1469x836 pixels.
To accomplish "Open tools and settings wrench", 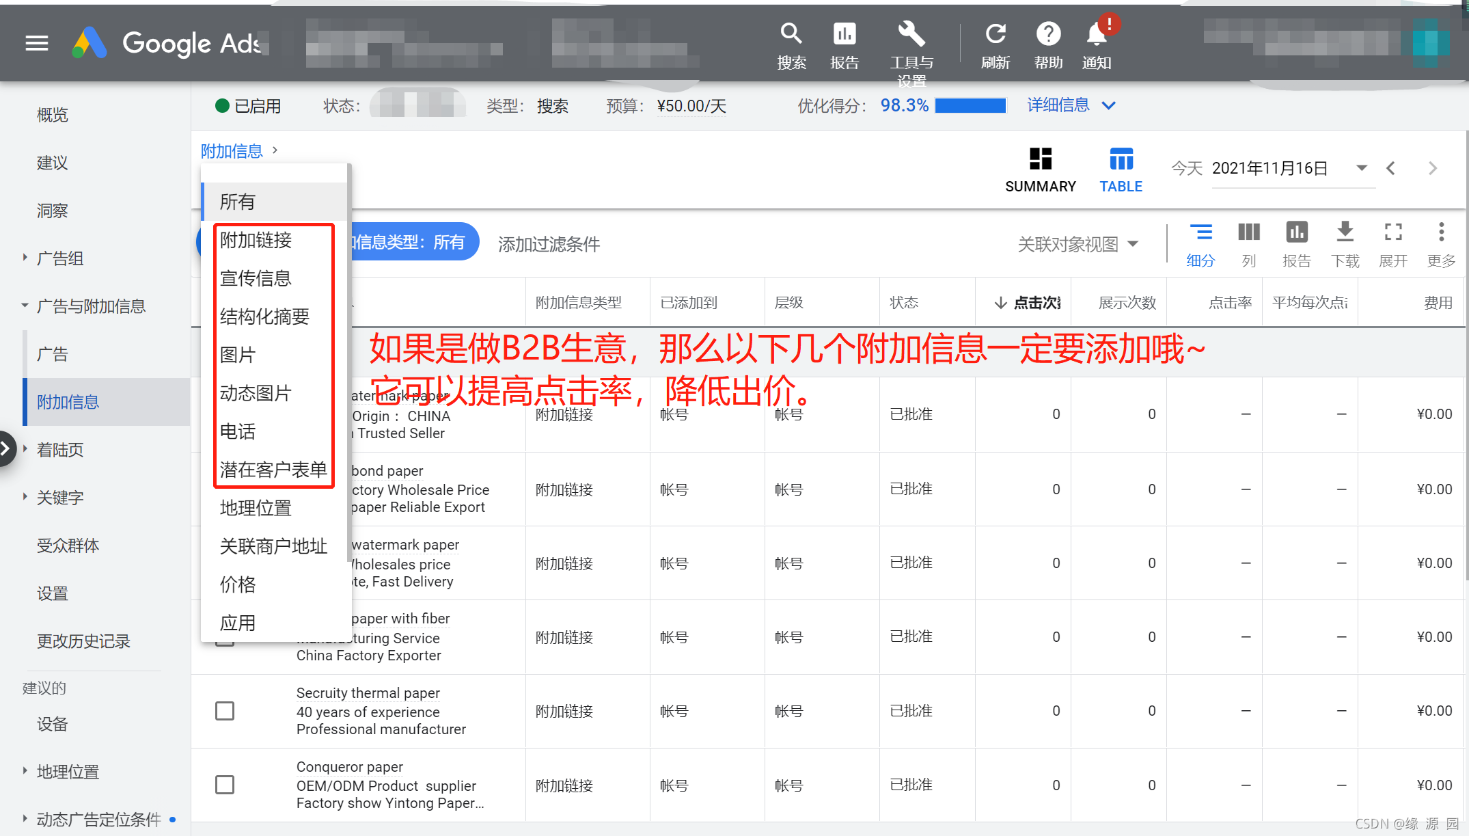I will click(911, 34).
